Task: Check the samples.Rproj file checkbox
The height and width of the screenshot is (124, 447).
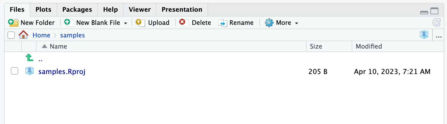Action: point(15,71)
